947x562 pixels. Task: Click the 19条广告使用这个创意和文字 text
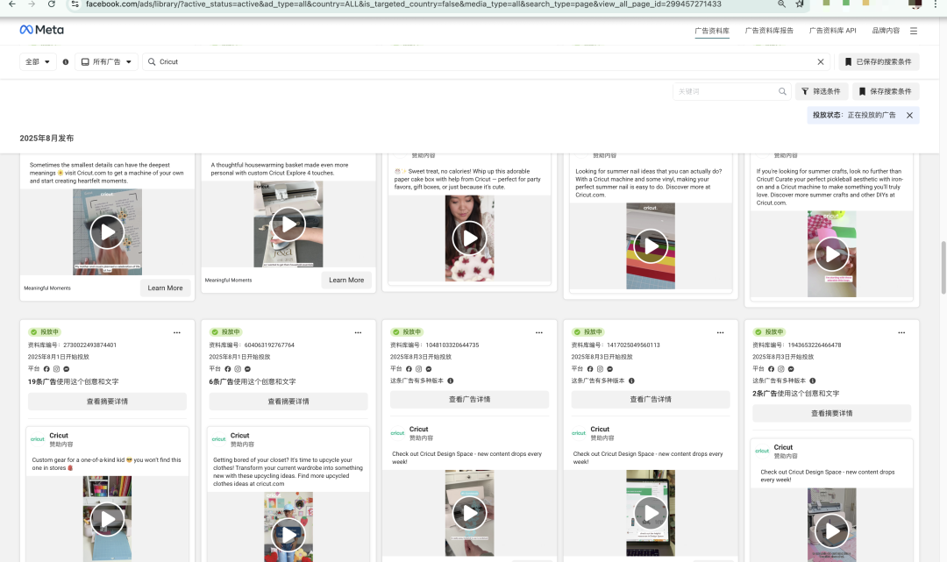coord(73,381)
